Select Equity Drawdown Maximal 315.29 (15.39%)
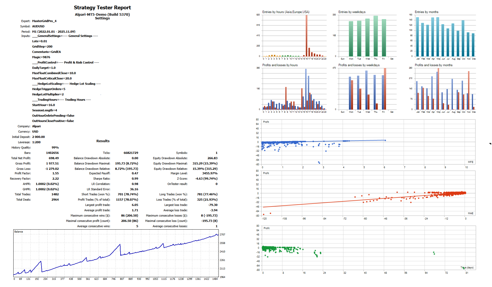This screenshot has width=492, height=287. coord(205,163)
